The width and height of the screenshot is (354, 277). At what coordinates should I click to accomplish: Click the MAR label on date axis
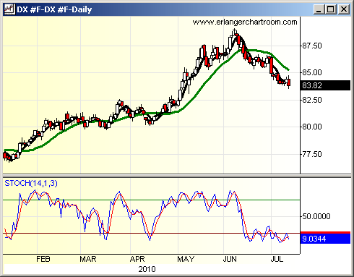(88, 259)
